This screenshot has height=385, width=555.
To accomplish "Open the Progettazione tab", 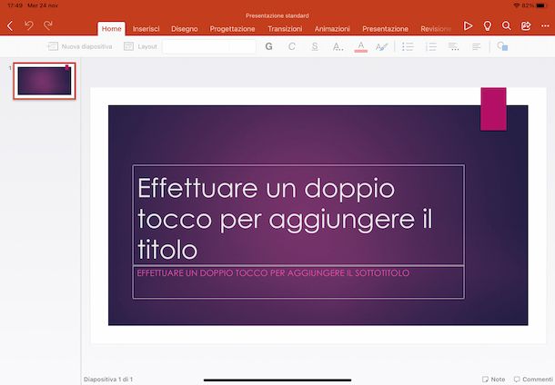I will (x=232, y=29).
